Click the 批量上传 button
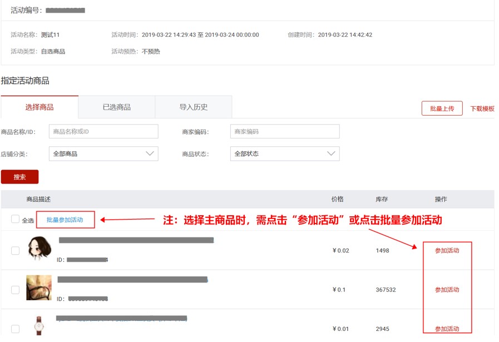 [442, 109]
